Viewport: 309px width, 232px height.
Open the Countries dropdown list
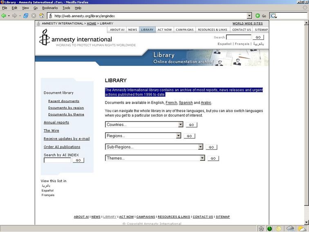point(181,124)
